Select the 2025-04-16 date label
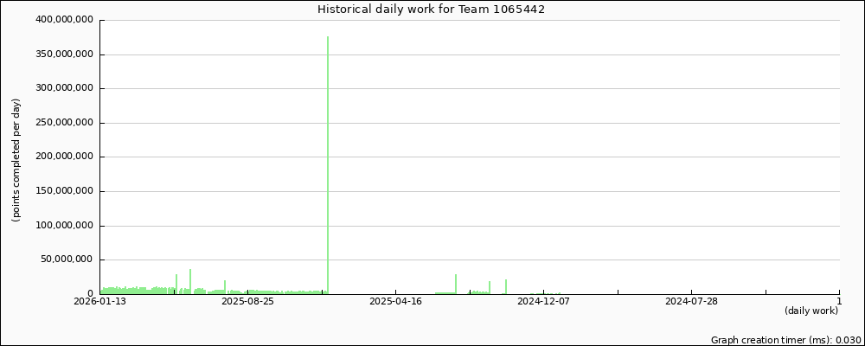Image resolution: width=865 pixels, height=346 pixels. click(395, 301)
